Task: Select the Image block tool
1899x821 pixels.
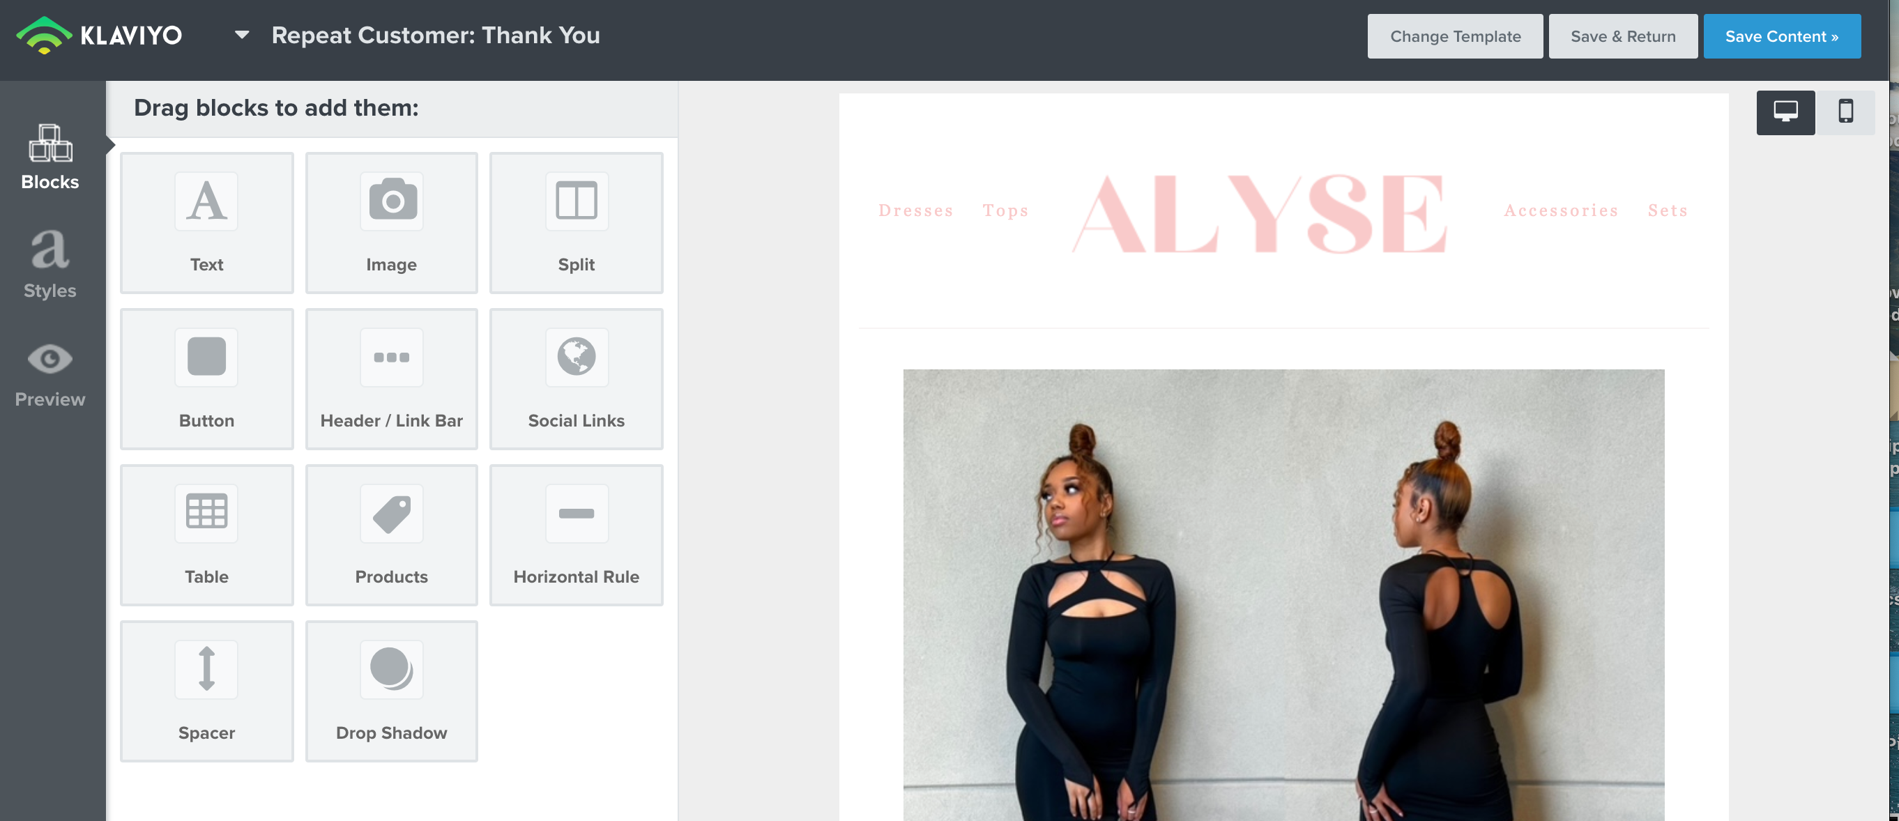Action: tap(391, 223)
